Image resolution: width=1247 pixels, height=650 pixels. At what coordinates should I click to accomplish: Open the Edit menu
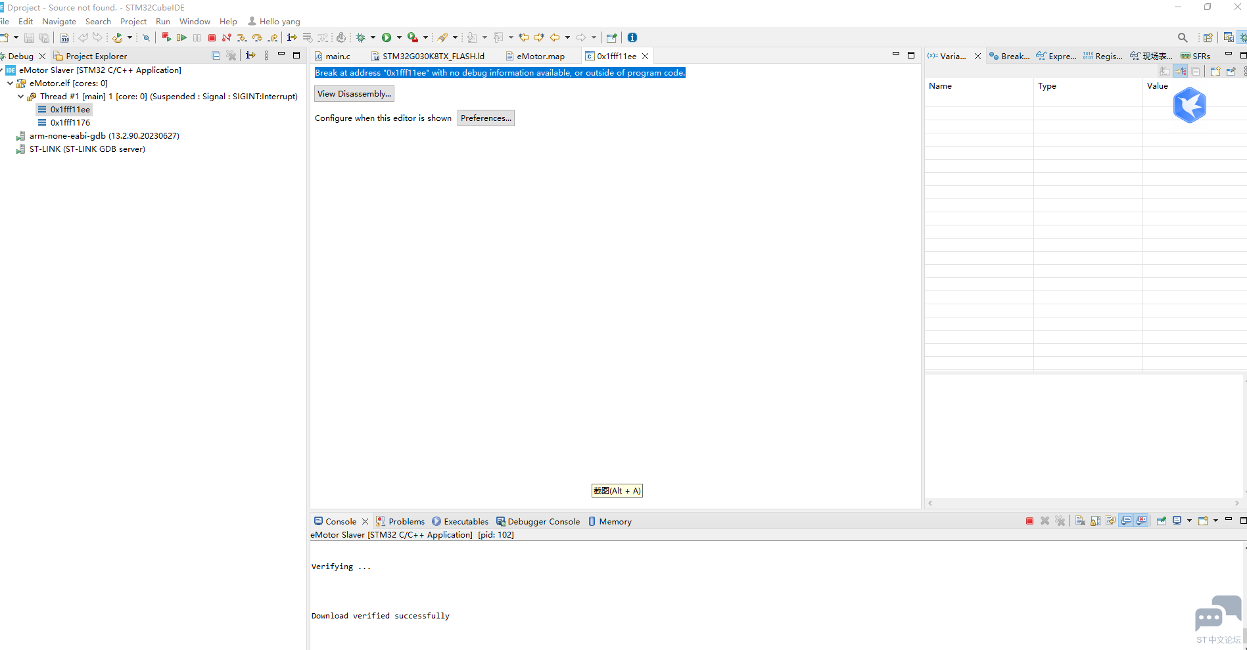tap(26, 22)
